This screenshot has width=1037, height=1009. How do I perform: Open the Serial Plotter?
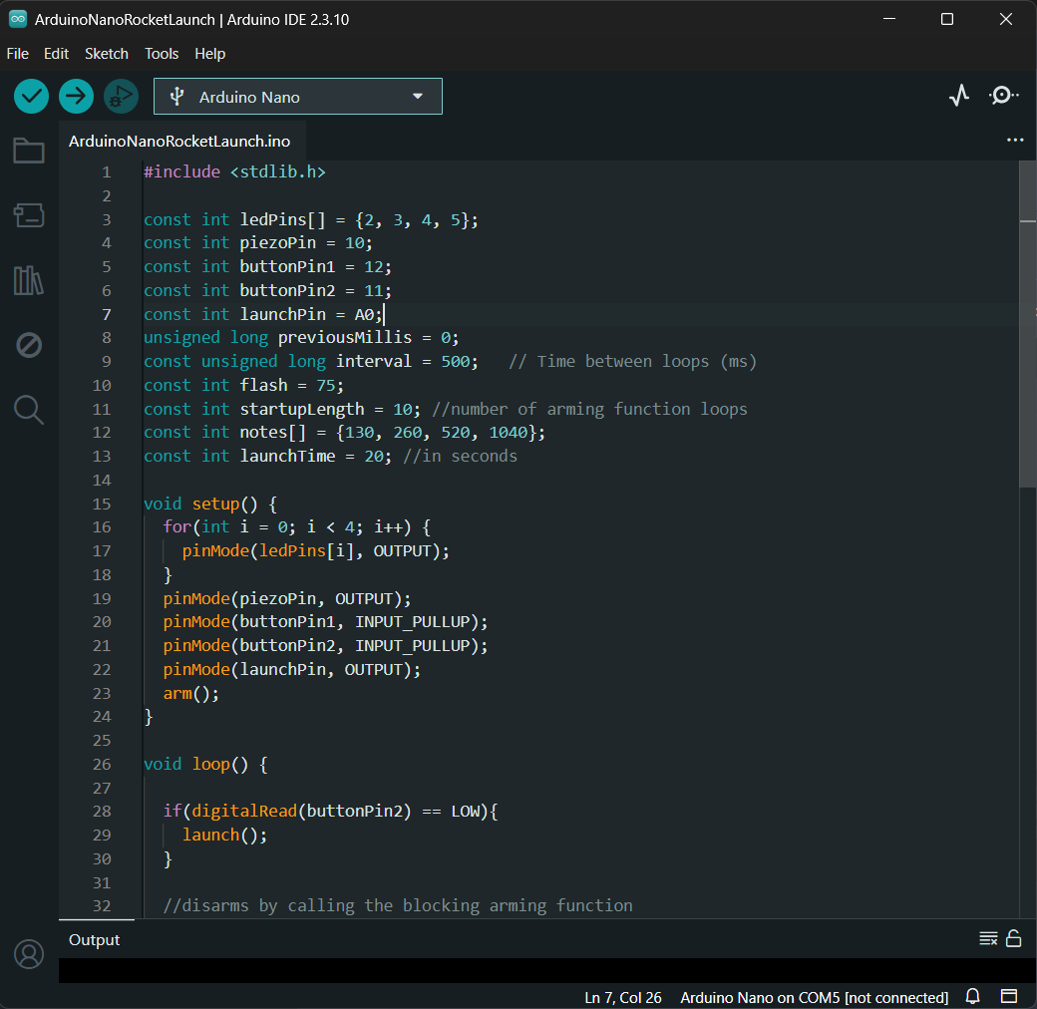[959, 96]
